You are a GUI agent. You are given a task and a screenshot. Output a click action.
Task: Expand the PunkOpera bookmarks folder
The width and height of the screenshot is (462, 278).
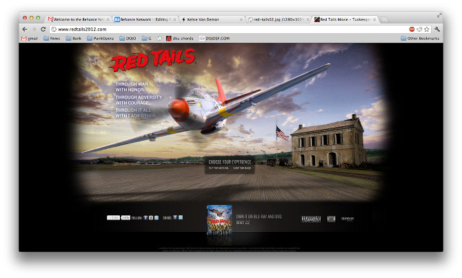pyautogui.click(x=101, y=39)
